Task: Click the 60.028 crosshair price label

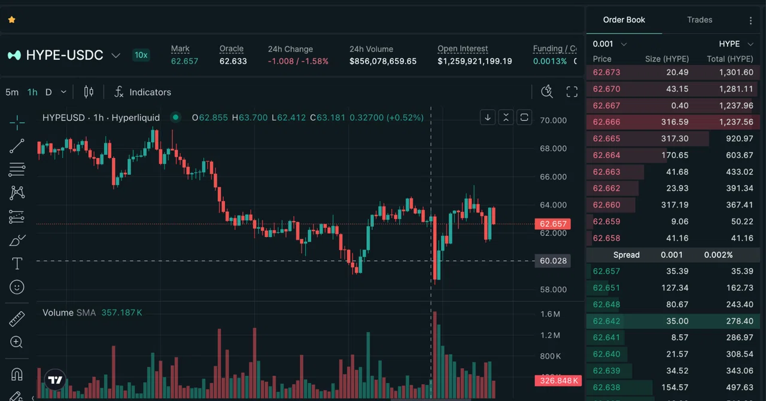Action: (x=553, y=260)
